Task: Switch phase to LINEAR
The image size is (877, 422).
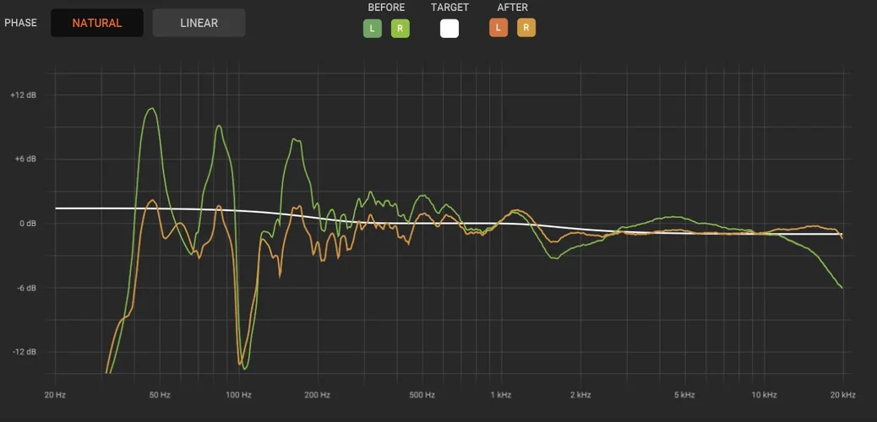Action: pos(199,23)
